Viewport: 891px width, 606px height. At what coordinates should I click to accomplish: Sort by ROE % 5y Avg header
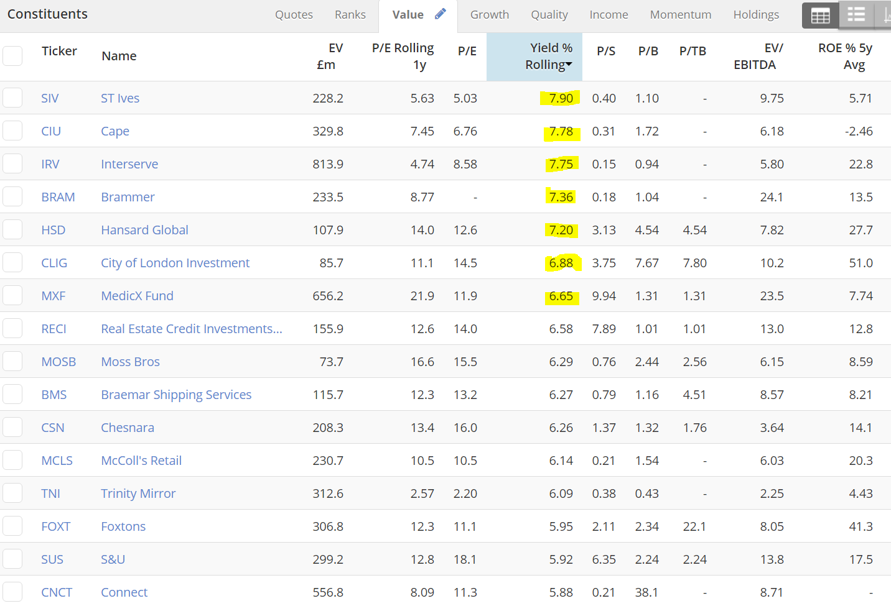tap(845, 56)
